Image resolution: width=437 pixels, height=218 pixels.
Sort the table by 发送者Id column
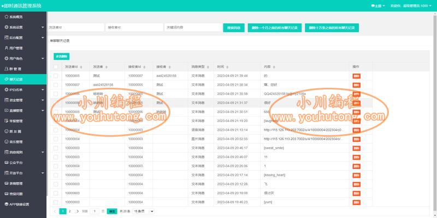[81, 67]
